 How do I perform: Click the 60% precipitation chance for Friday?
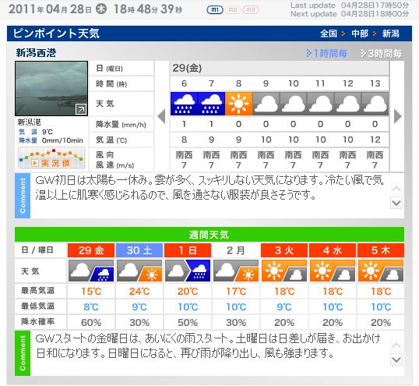click(91, 322)
